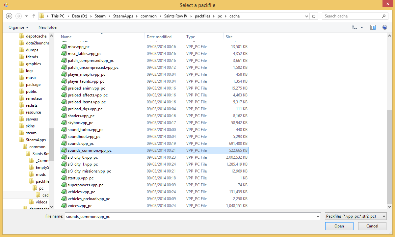Navigate to Steam breadcrumb
The height and width of the screenshot is (237, 395).
(x=100, y=16)
